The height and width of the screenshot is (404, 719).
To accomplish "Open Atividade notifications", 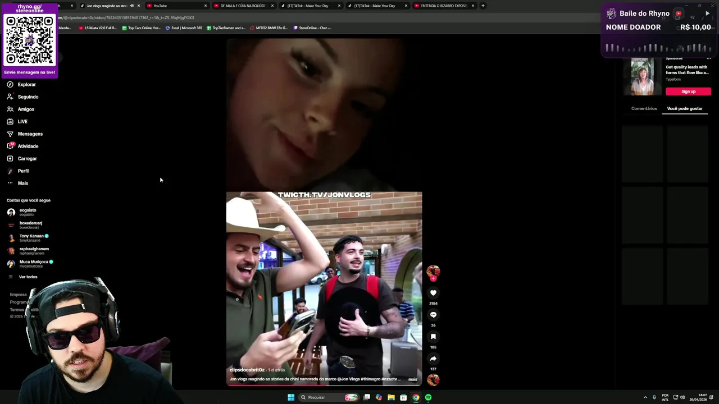I will point(22,146).
